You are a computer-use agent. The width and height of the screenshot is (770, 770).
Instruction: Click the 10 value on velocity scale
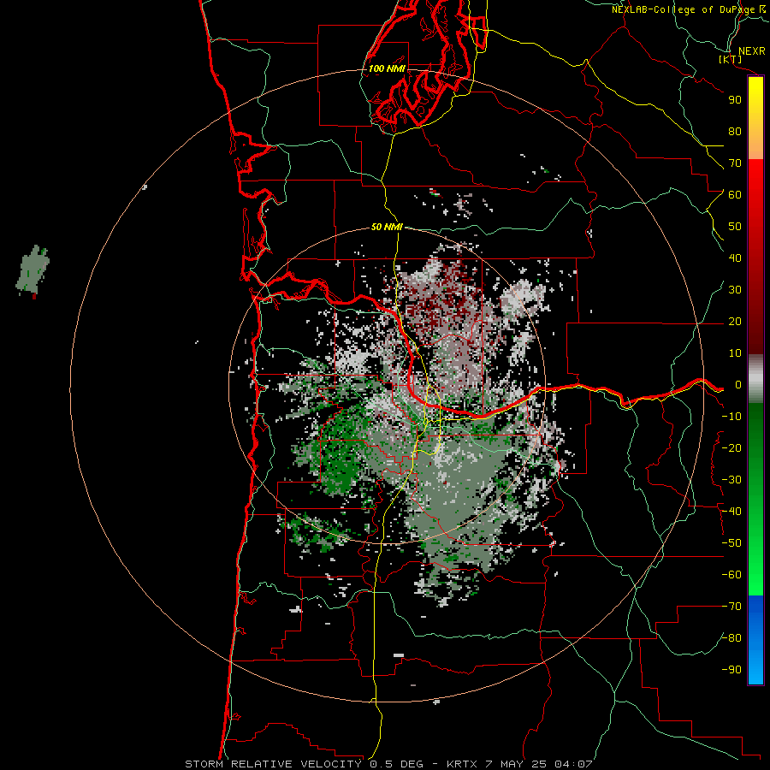point(735,353)
